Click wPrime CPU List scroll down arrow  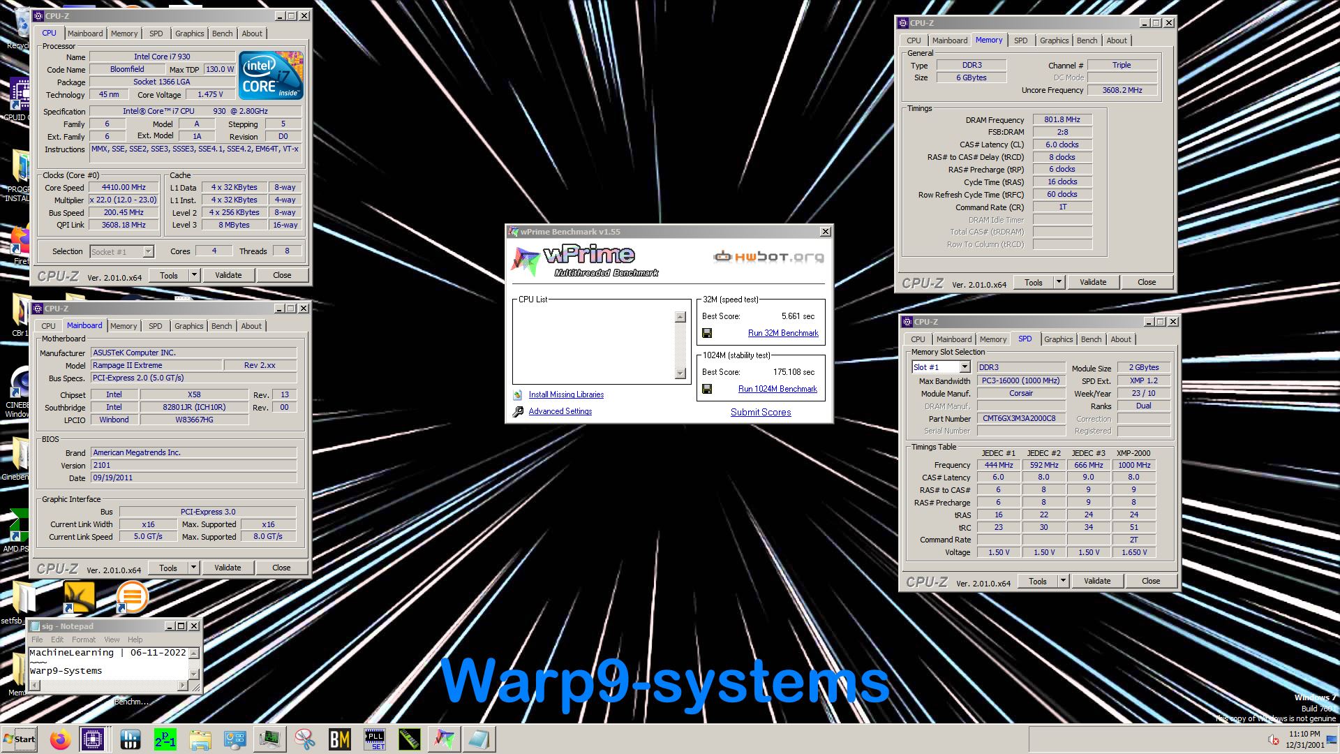(680, 374)
